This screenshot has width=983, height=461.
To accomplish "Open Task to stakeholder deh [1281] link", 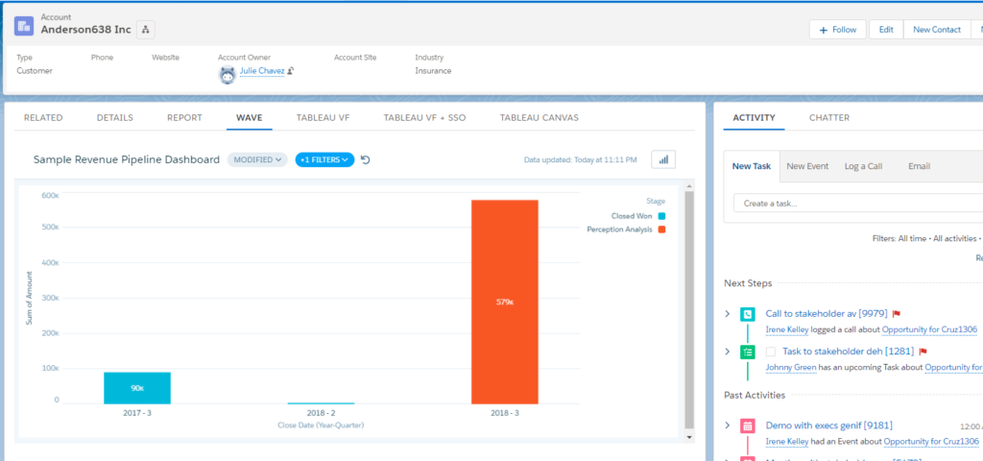I will tap(849, 352).
